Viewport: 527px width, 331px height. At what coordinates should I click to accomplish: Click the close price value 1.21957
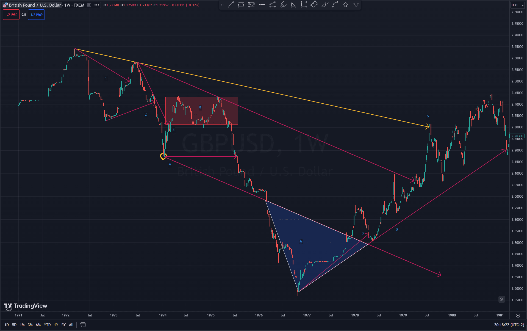pos(162,5)
